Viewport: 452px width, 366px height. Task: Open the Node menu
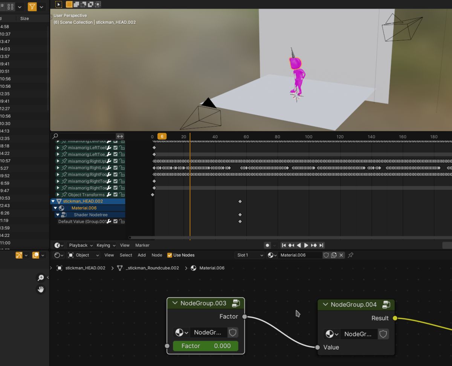(x=157, y=255)
